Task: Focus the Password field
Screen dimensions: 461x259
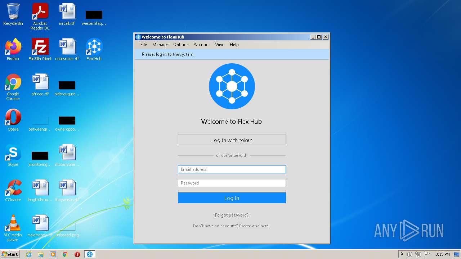Action: (x=232, y=183)
